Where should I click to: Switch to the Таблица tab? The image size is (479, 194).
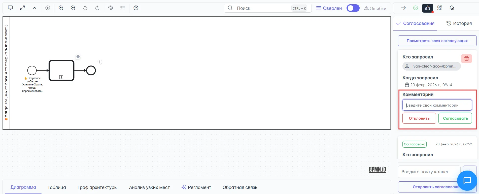click(57, 187)
